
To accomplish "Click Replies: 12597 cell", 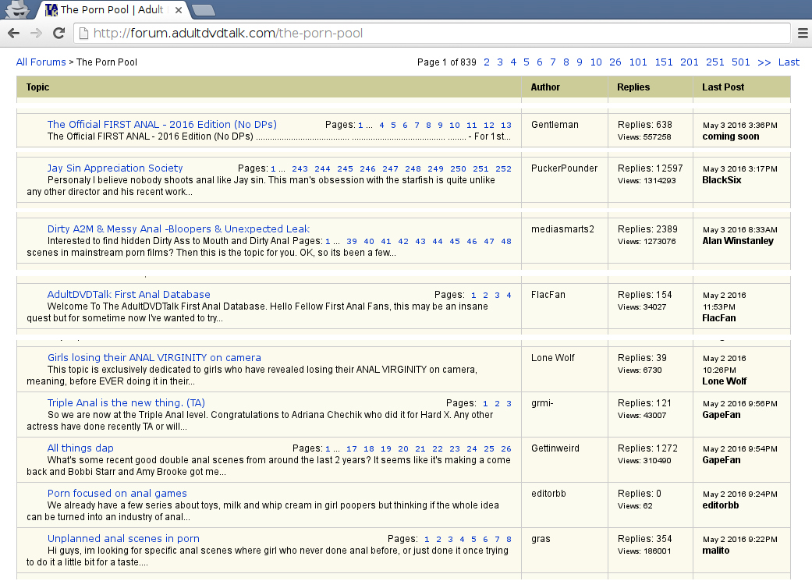I will click(x=651, y=168).
